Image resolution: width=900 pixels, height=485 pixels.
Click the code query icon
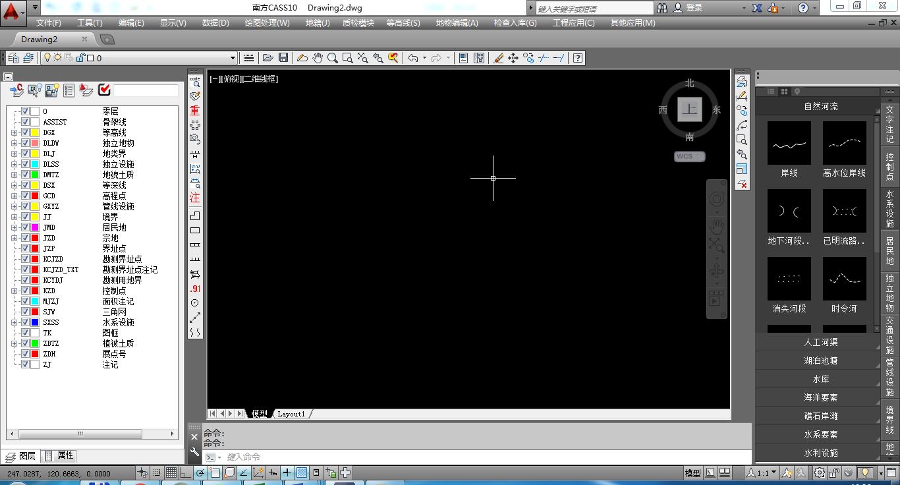[195, 81]
